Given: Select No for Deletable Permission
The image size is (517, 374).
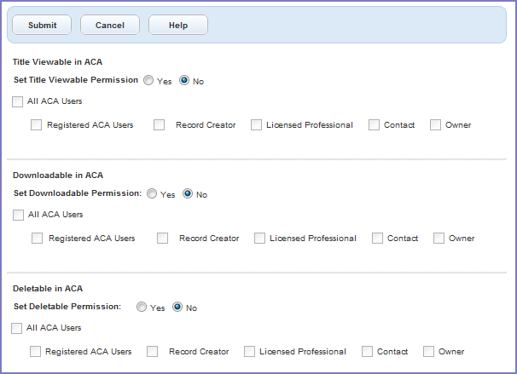Looking at the screenshot, I should click(177, 308).
